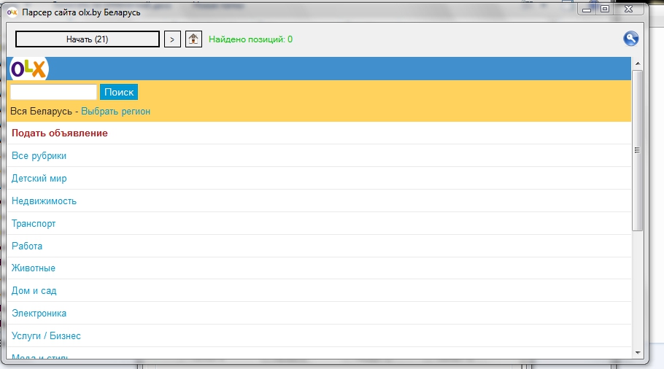Maximize the parser window
Screen dimensions: 664x369
[x=605, y=9]
